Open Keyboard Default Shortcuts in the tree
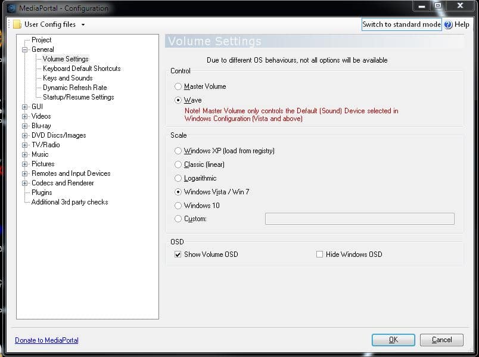Image resolution: width=479 pixels, height=357 pixels. point(82,69)
